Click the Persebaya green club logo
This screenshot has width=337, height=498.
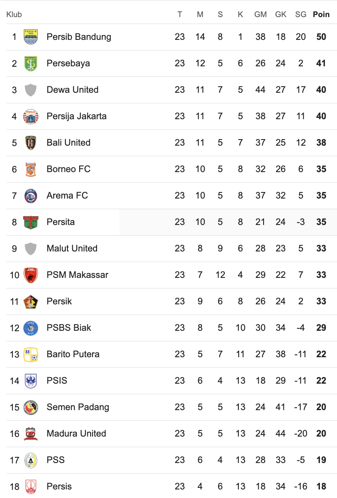coord(31,63)
